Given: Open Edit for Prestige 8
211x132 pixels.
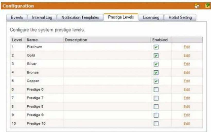Looking at the screenshot, I should click(187, 106).
